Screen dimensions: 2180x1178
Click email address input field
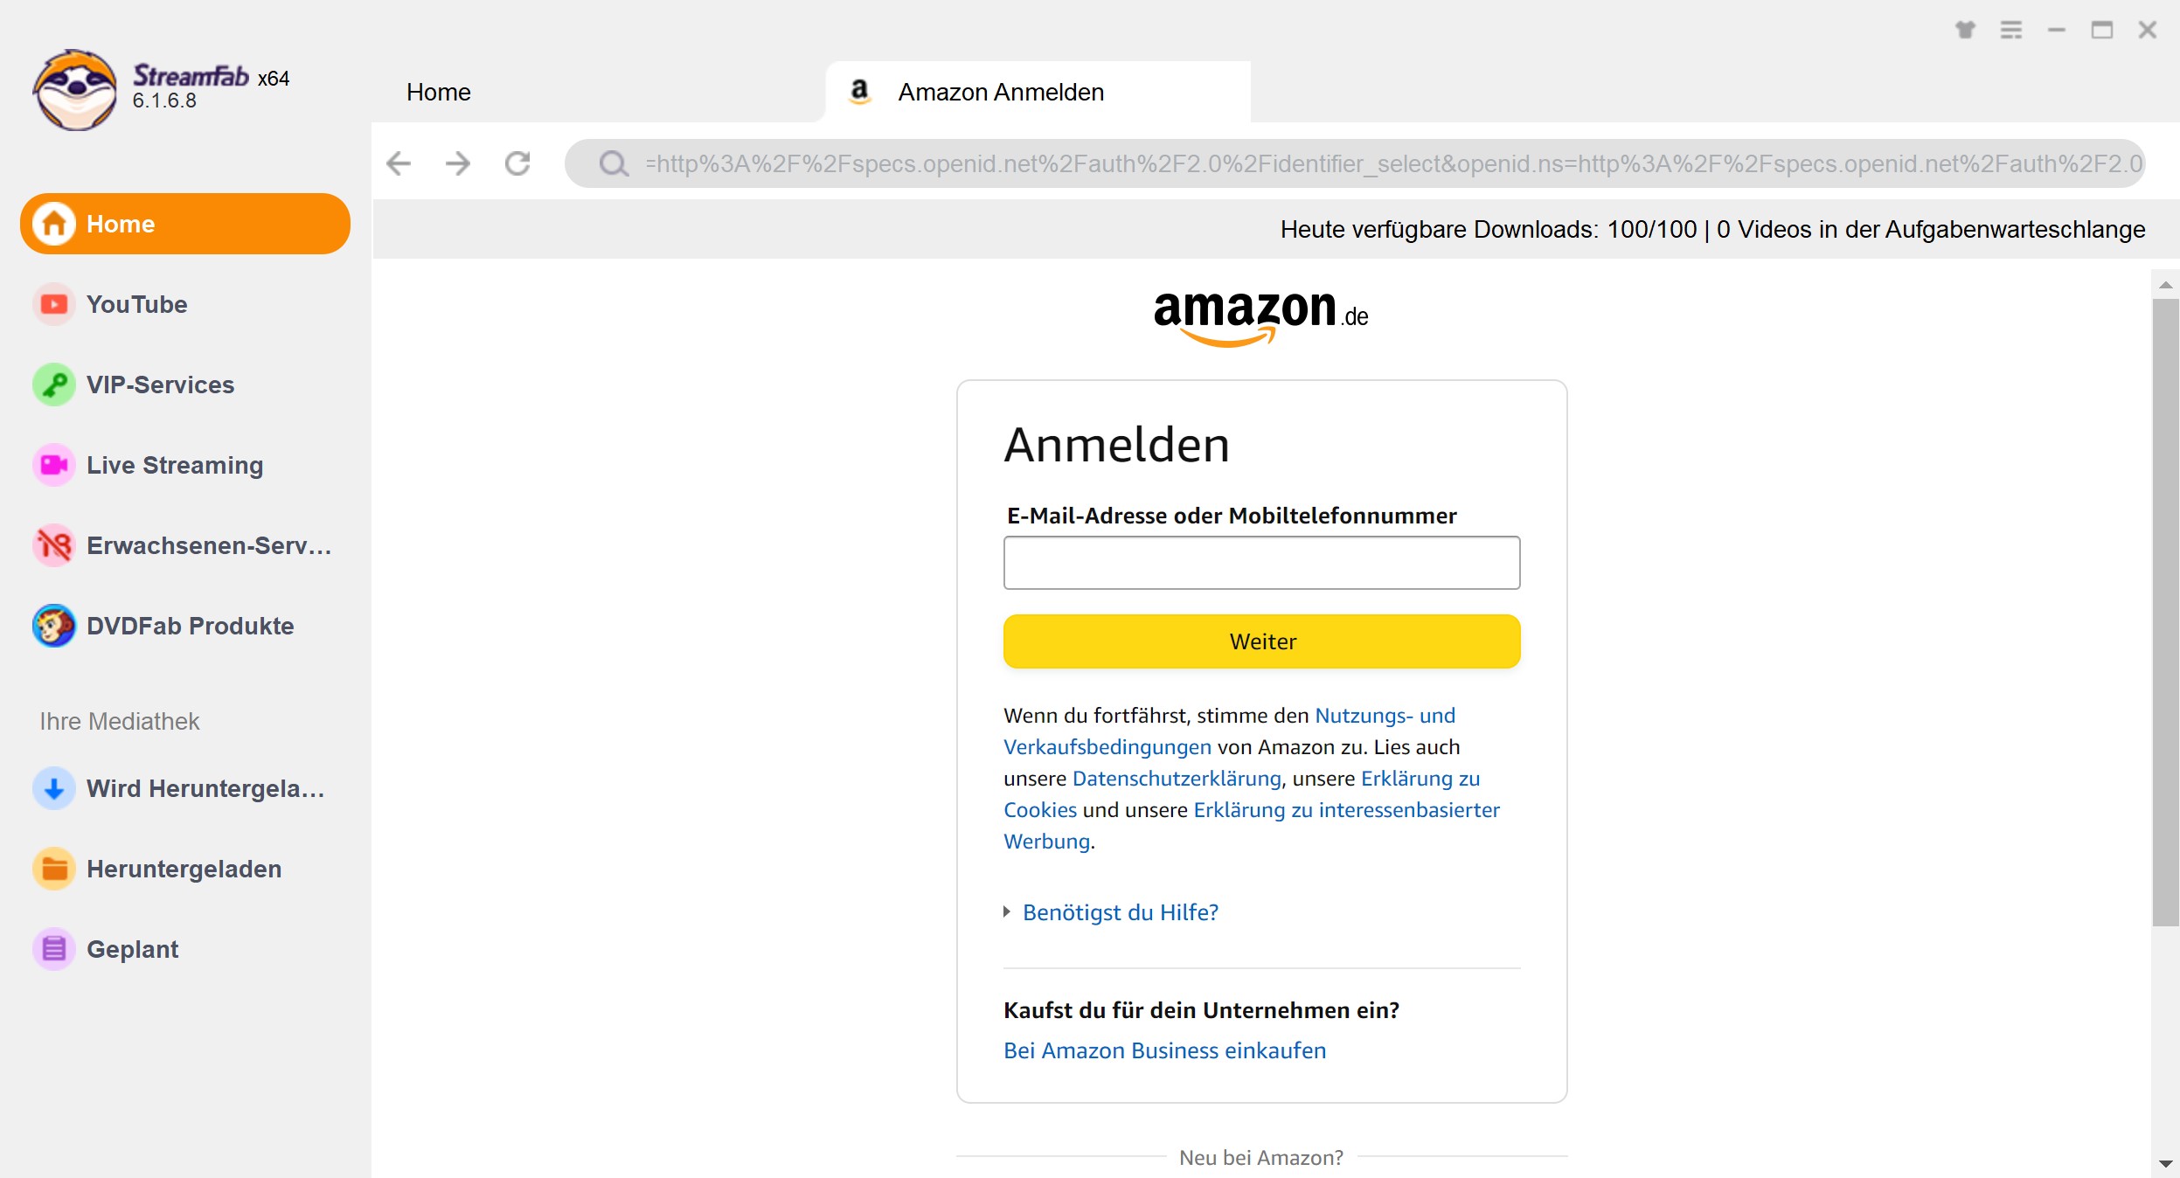(1260, 561)
